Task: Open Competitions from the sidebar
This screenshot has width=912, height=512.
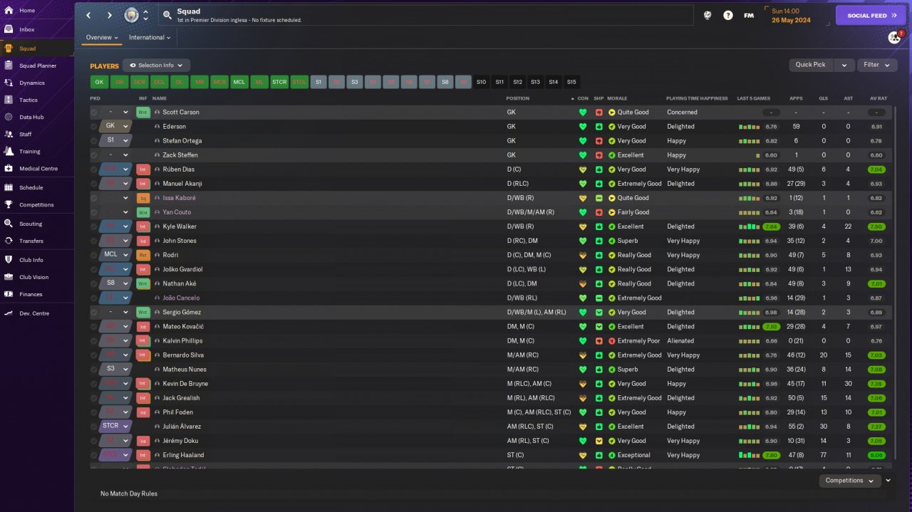Action: click(x=37, y=204)
